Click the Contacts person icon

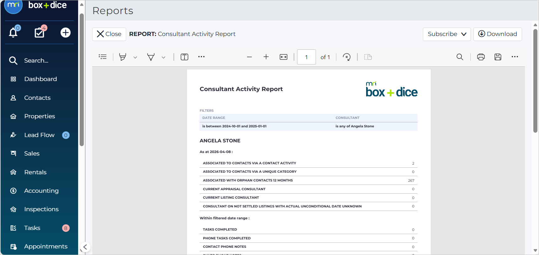[13, 98]
